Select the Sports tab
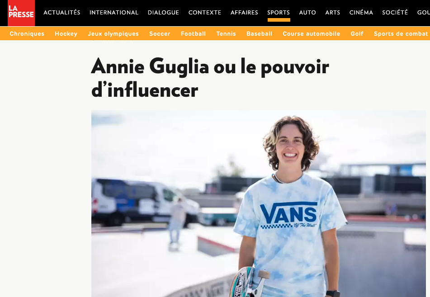This screenshot has height=297, width=430. click(x=279, y=13)
